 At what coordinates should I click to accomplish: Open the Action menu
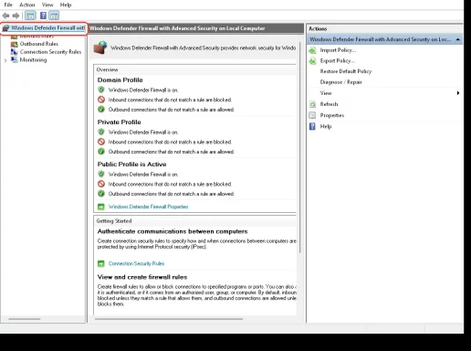point(27,5)
